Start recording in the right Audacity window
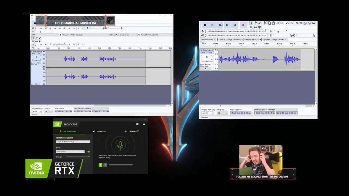The width and height of the screenshot is (349, 196). 243,25
